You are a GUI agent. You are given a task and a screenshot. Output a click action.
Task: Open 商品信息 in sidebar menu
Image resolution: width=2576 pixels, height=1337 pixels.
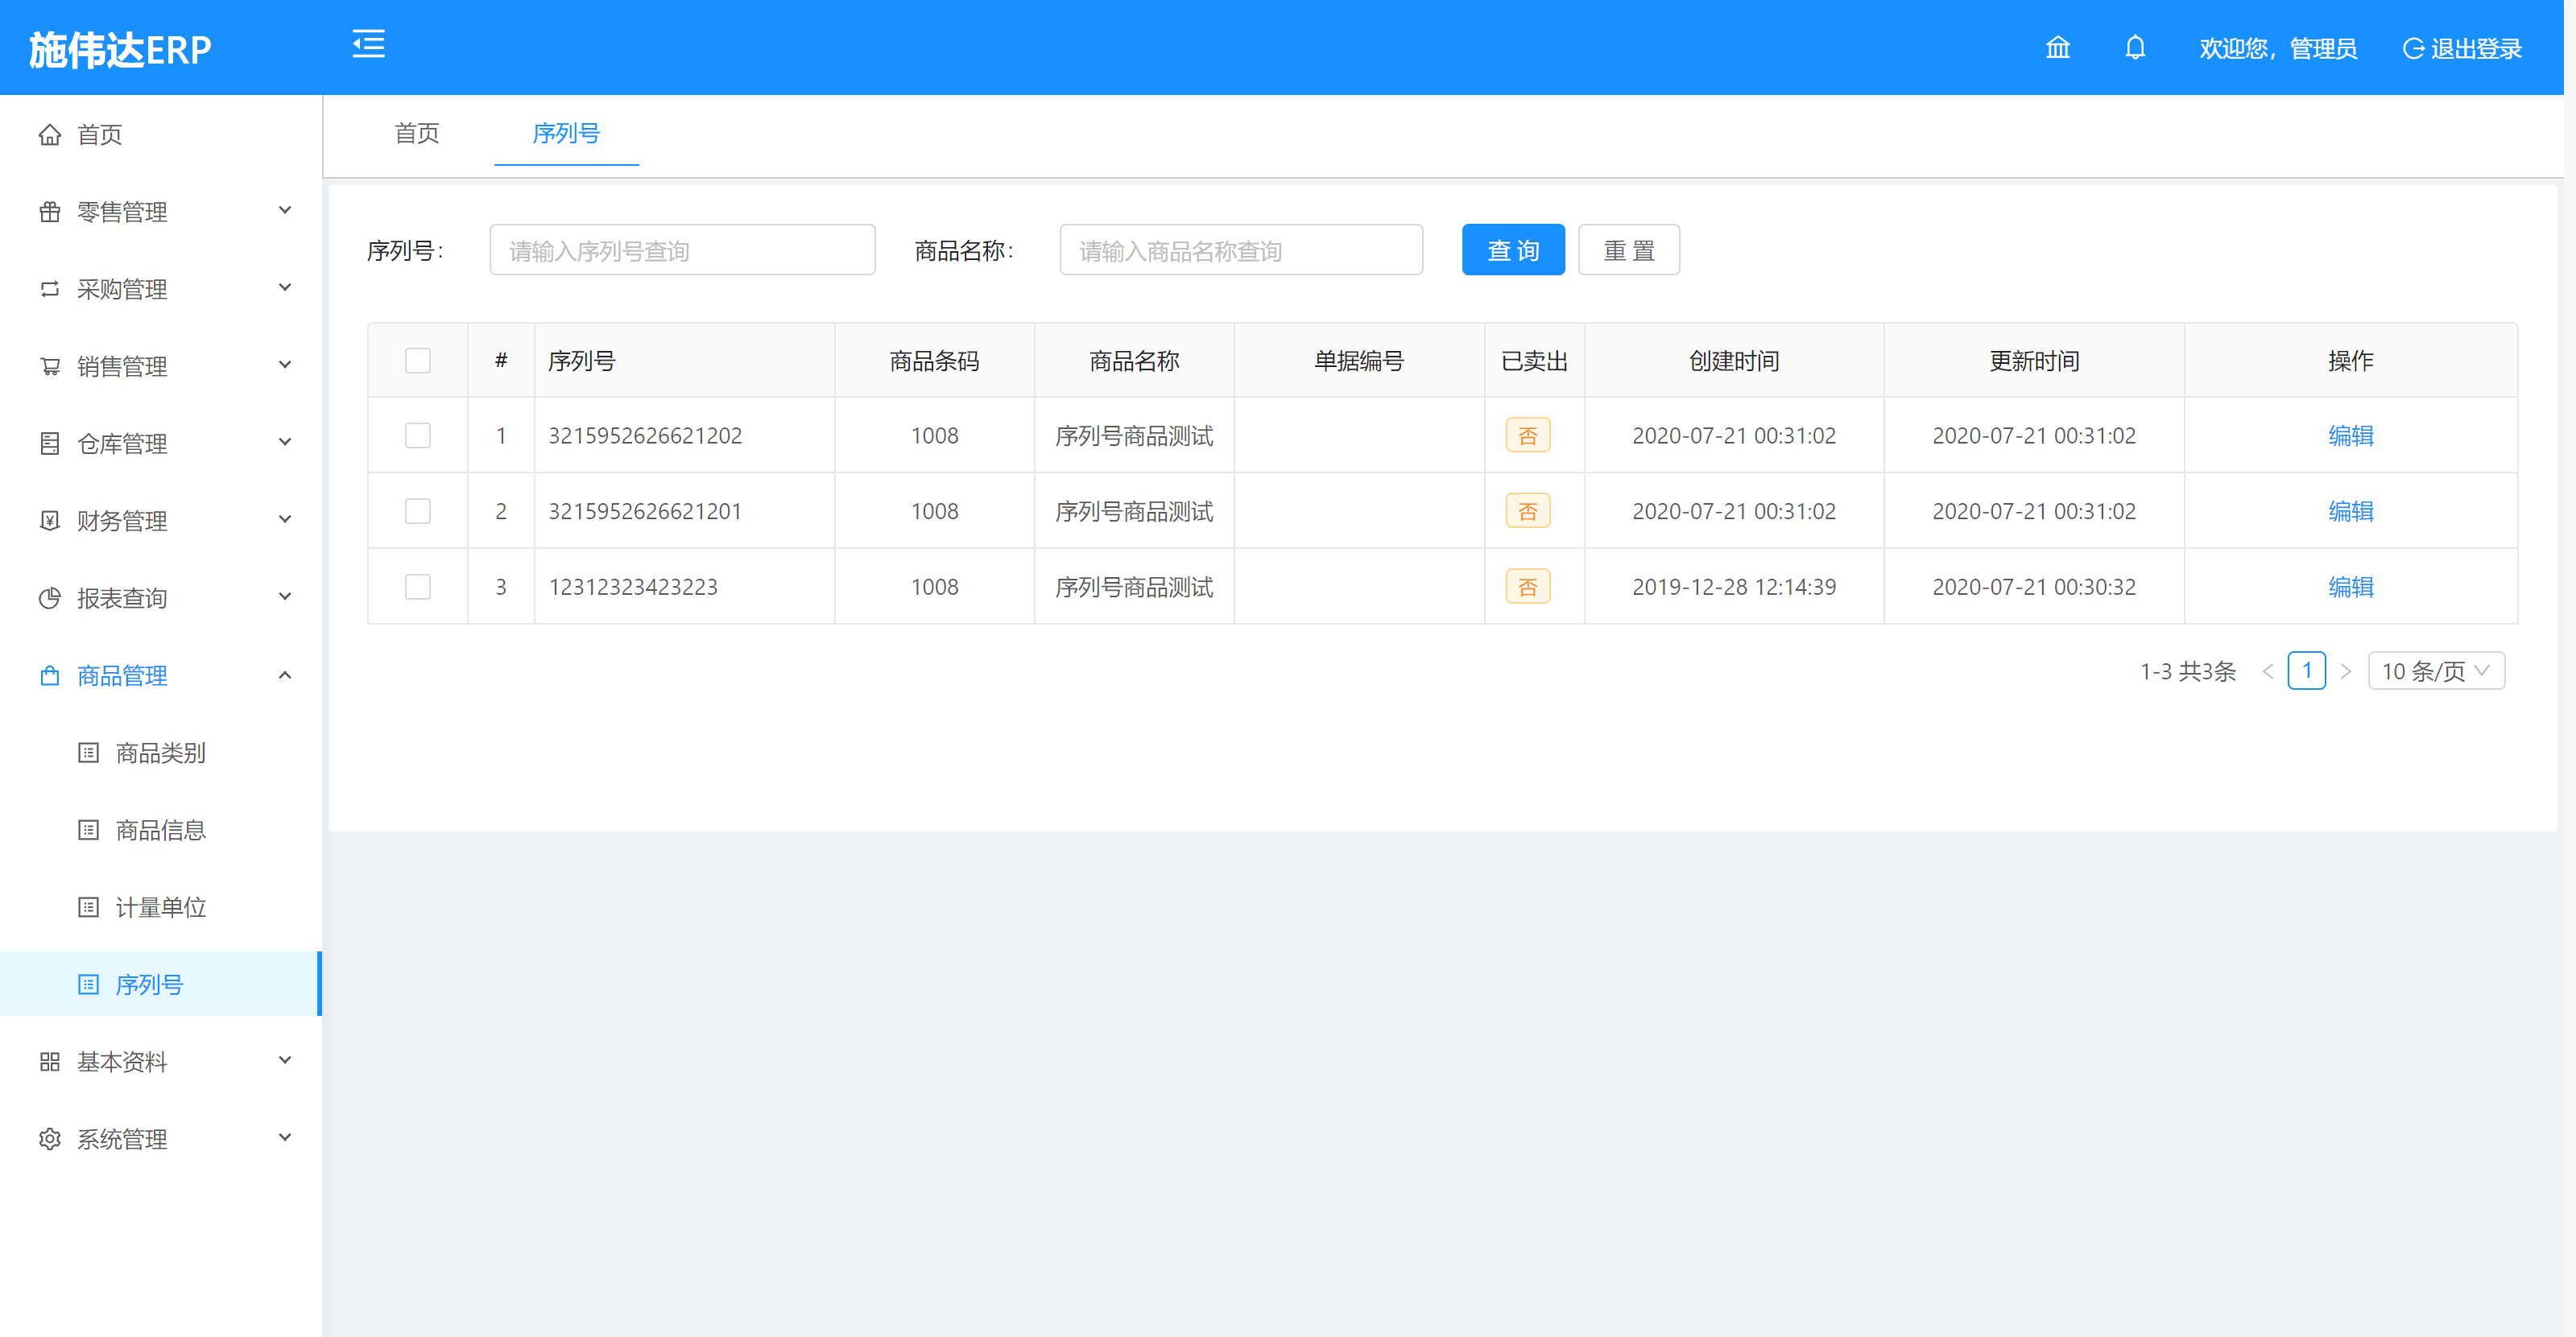tap(160, 831)
